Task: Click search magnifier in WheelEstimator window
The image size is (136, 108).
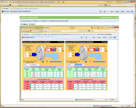Action: pyautogui.click(x=116, y=31)
